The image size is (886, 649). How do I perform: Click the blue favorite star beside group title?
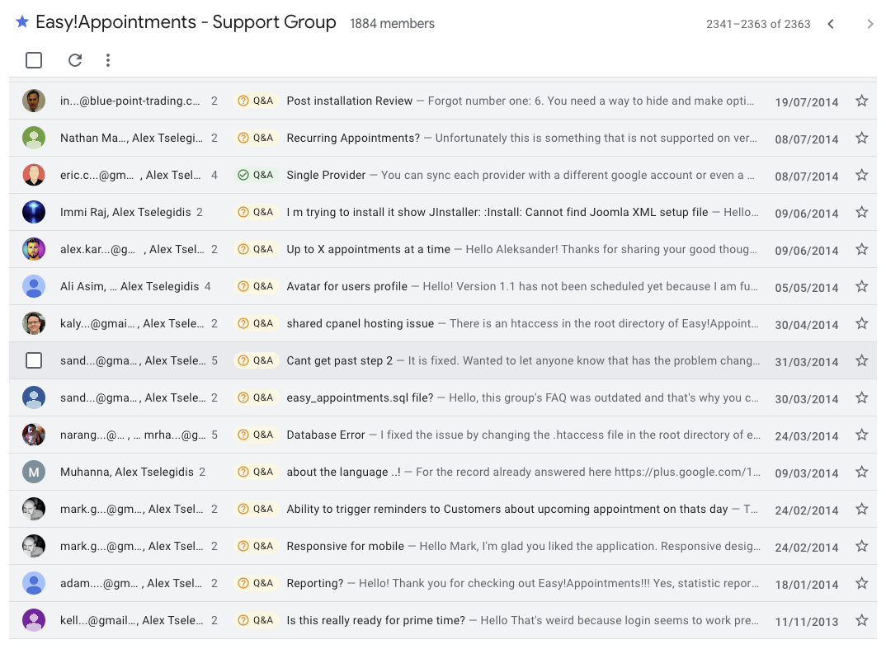[22, 22]
